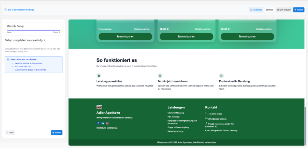This screenshot has height=148, width=308.
Task: Click 'Termin jetzt vereinbaren' step title
Action: (173, 81)
